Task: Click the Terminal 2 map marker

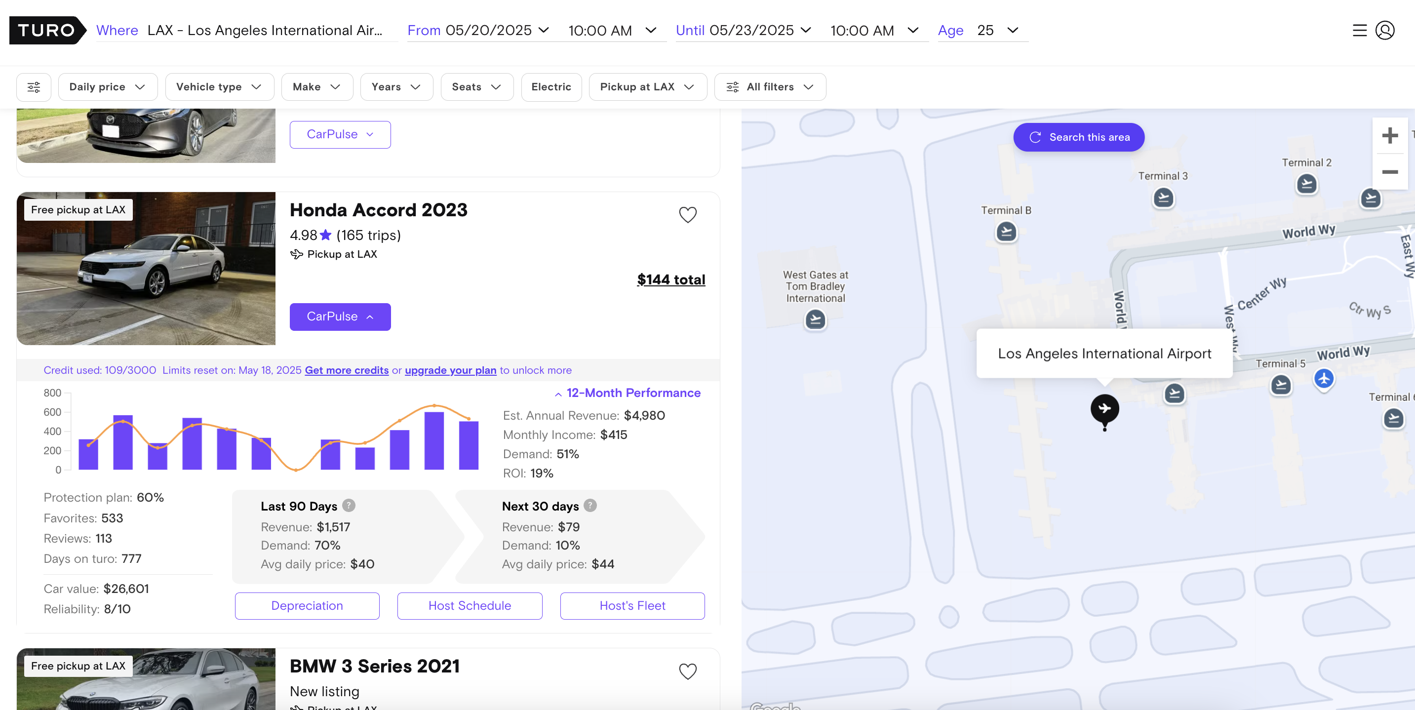Action: coord(1307,184)
